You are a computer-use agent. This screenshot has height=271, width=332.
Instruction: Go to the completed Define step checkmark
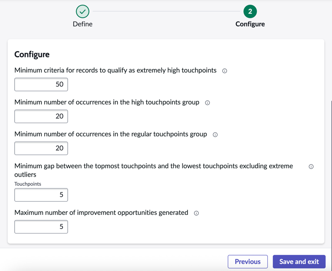83,11
